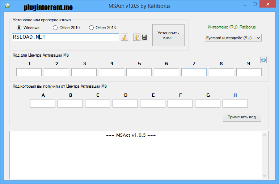279x184 pixels.
Task: Click activation code field 7
Action: pyautogui.click(x=194, y=72)
